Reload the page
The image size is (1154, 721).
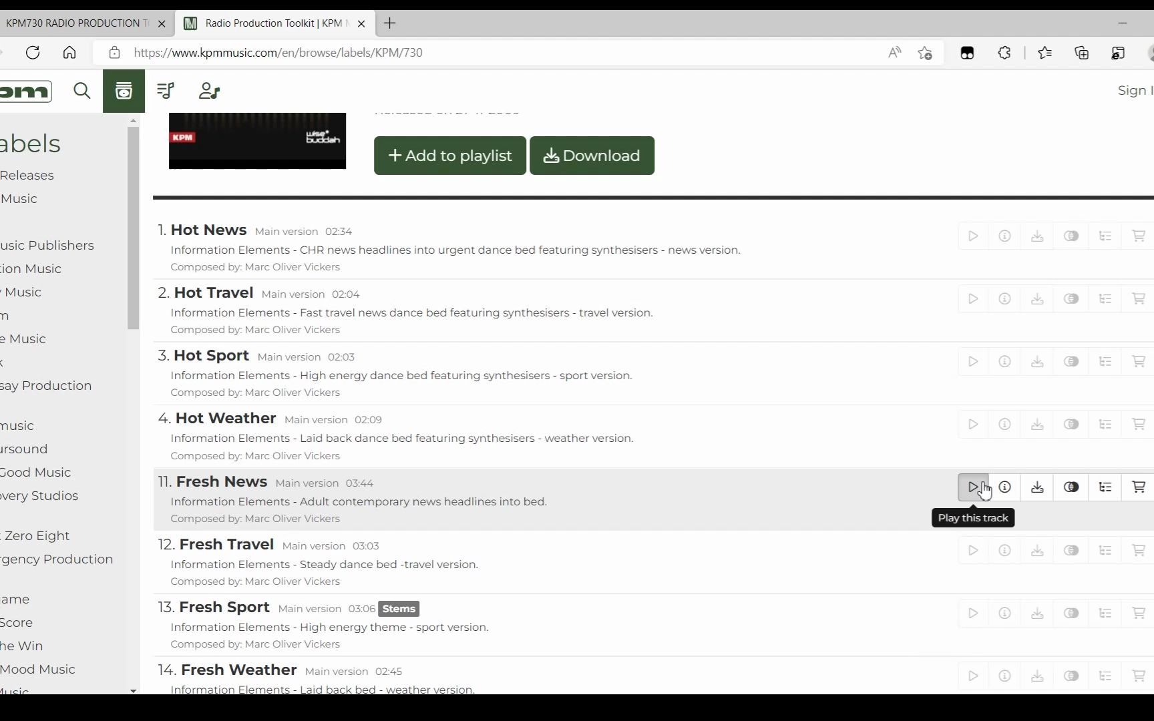click(33, 53)
